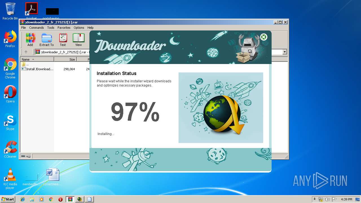Sort archive list by Name column

pyautogui.click(x=37, y=59)
